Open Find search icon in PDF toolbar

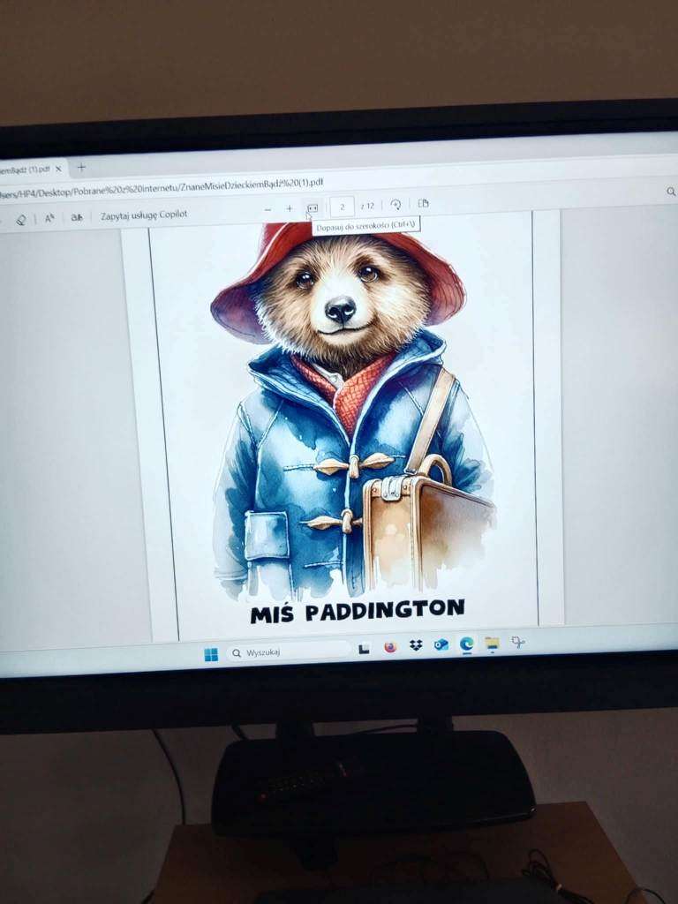coord(671,192)
